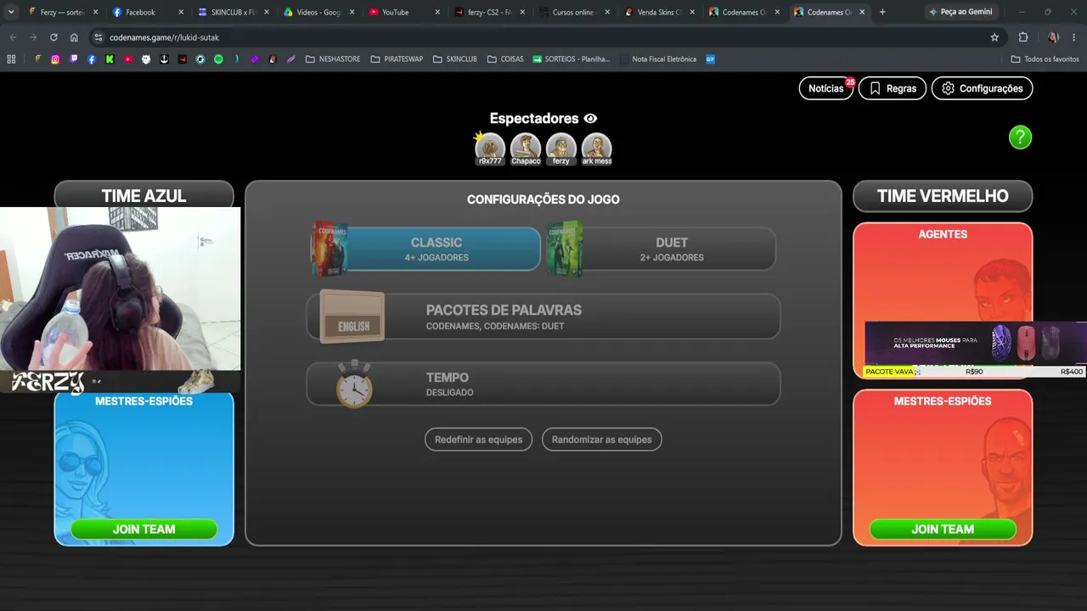Click the red team AGENTES panel
The width and height of the screenshot is (1087, 611).
[943, 300]
